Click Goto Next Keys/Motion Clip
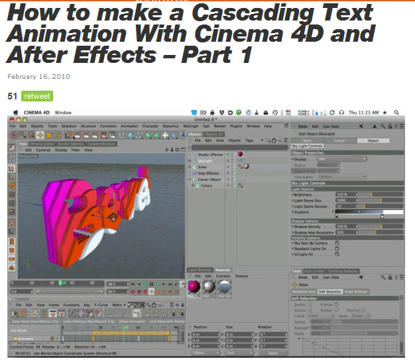Screen dimensions: 415x363 coord(34,321)
